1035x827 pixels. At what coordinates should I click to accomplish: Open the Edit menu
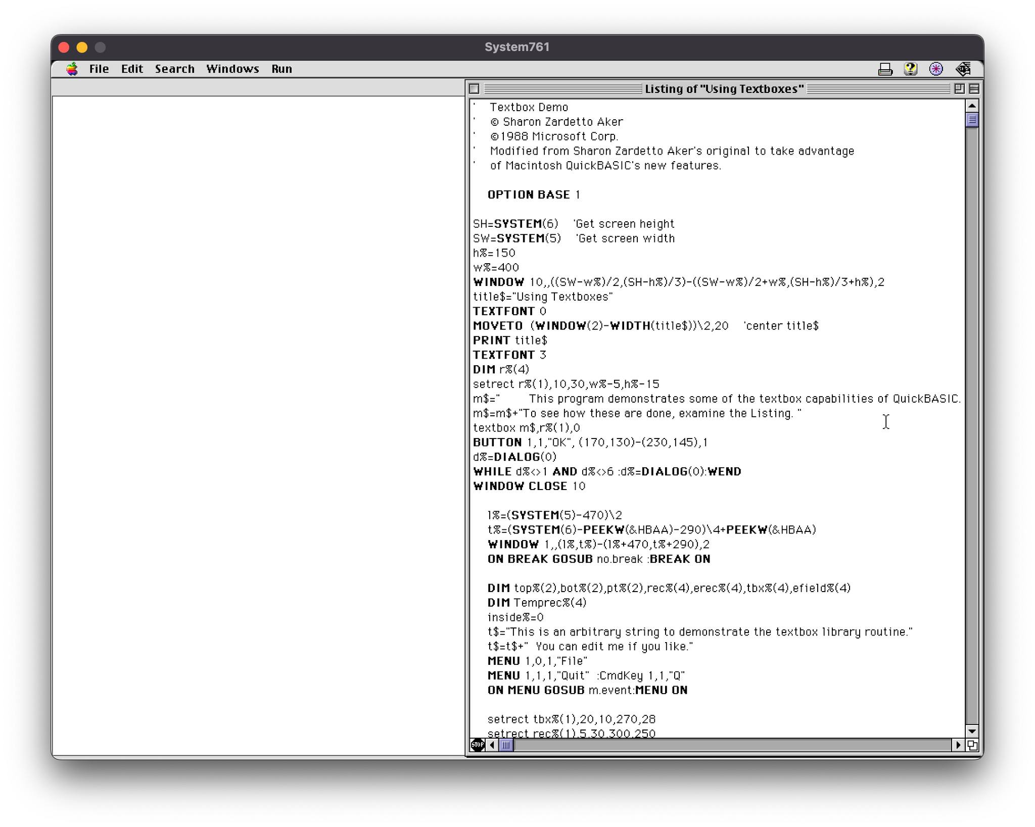(132, 69)
